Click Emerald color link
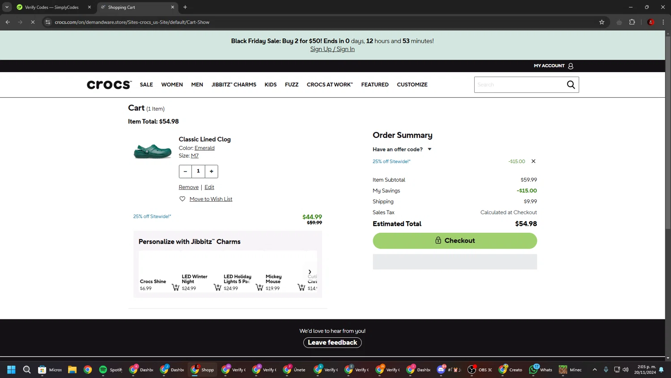 [x=204, y=148]
